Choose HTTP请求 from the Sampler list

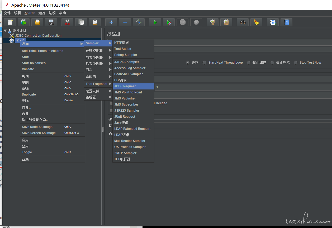pyautogui.click(x=133, y=43)
